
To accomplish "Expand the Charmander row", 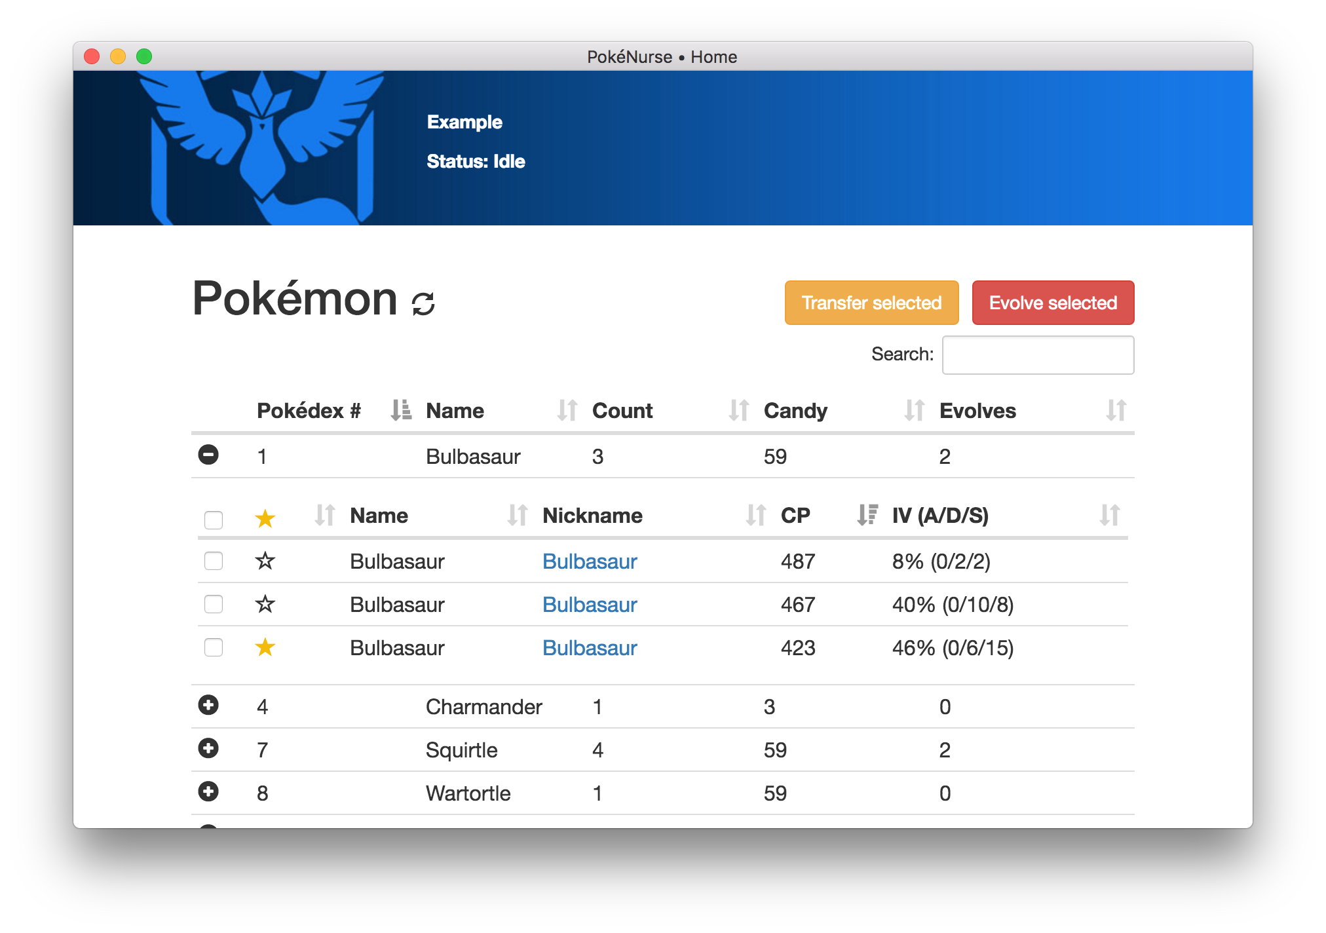I will coord(208,705).
